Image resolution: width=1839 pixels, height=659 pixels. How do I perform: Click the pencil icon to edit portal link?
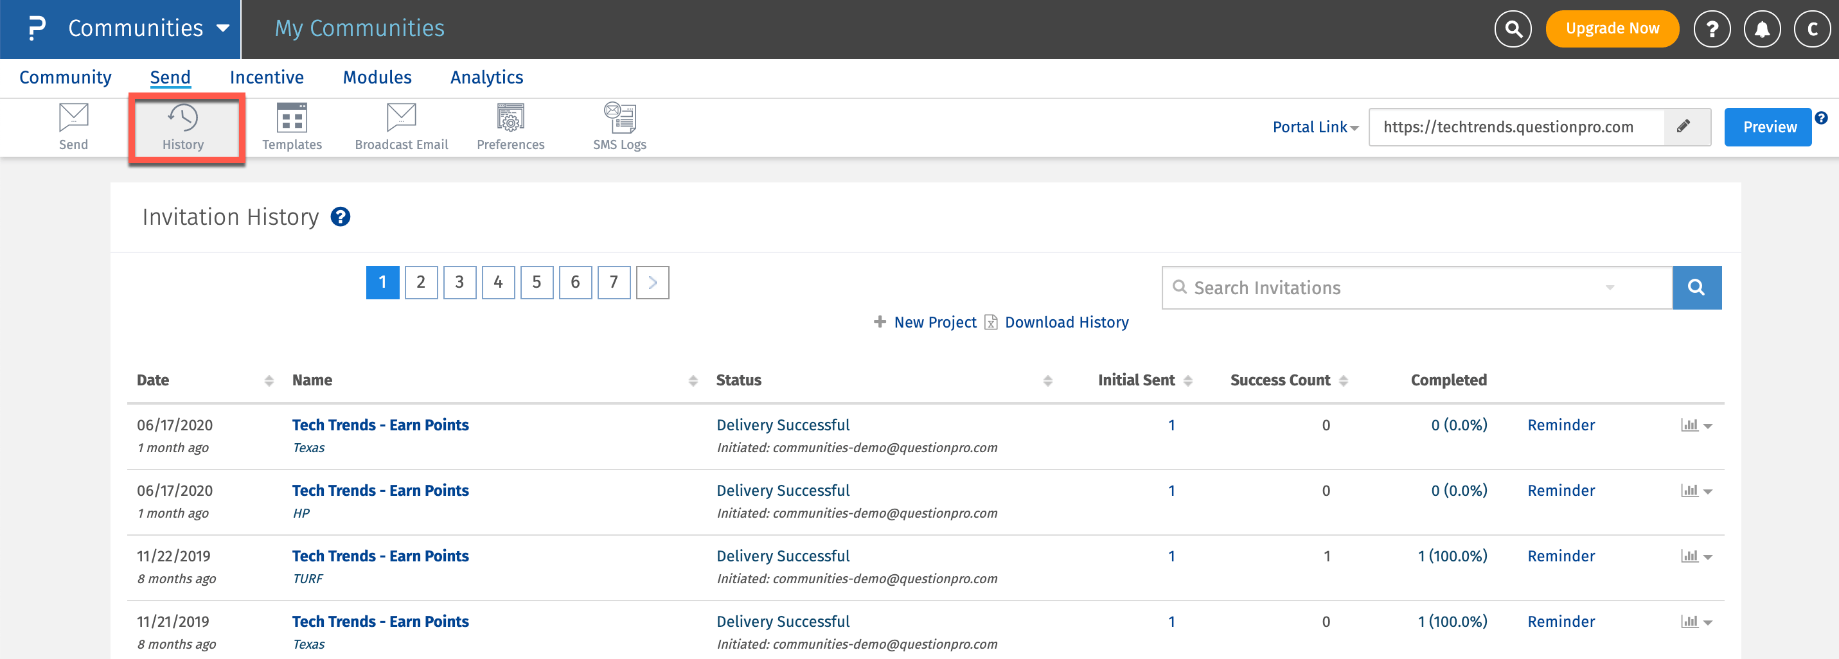pyautogui.click(x=1684, y=127)
